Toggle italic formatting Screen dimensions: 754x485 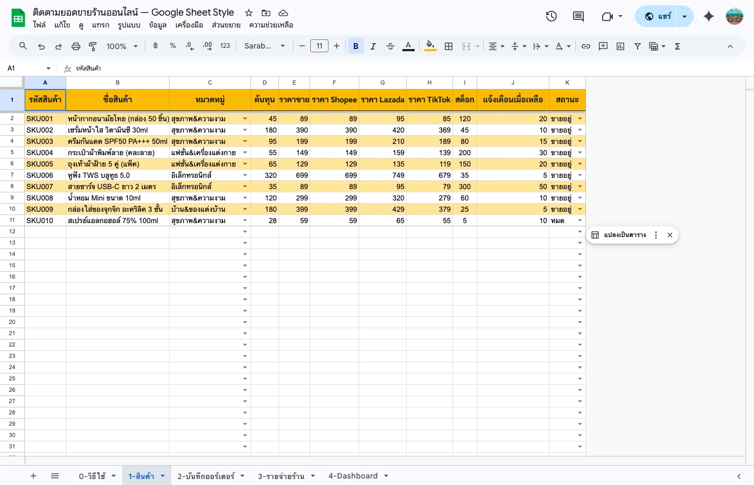[x=373, y=46]
